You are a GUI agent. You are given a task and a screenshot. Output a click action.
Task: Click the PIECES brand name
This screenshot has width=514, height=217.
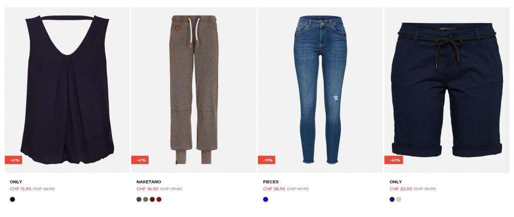[271, 182]
